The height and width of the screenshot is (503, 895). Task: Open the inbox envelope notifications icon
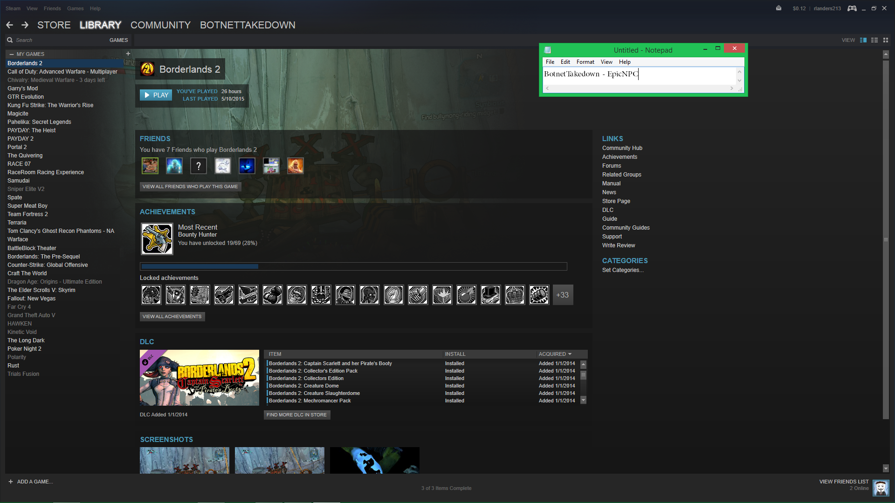pos(778,8)
